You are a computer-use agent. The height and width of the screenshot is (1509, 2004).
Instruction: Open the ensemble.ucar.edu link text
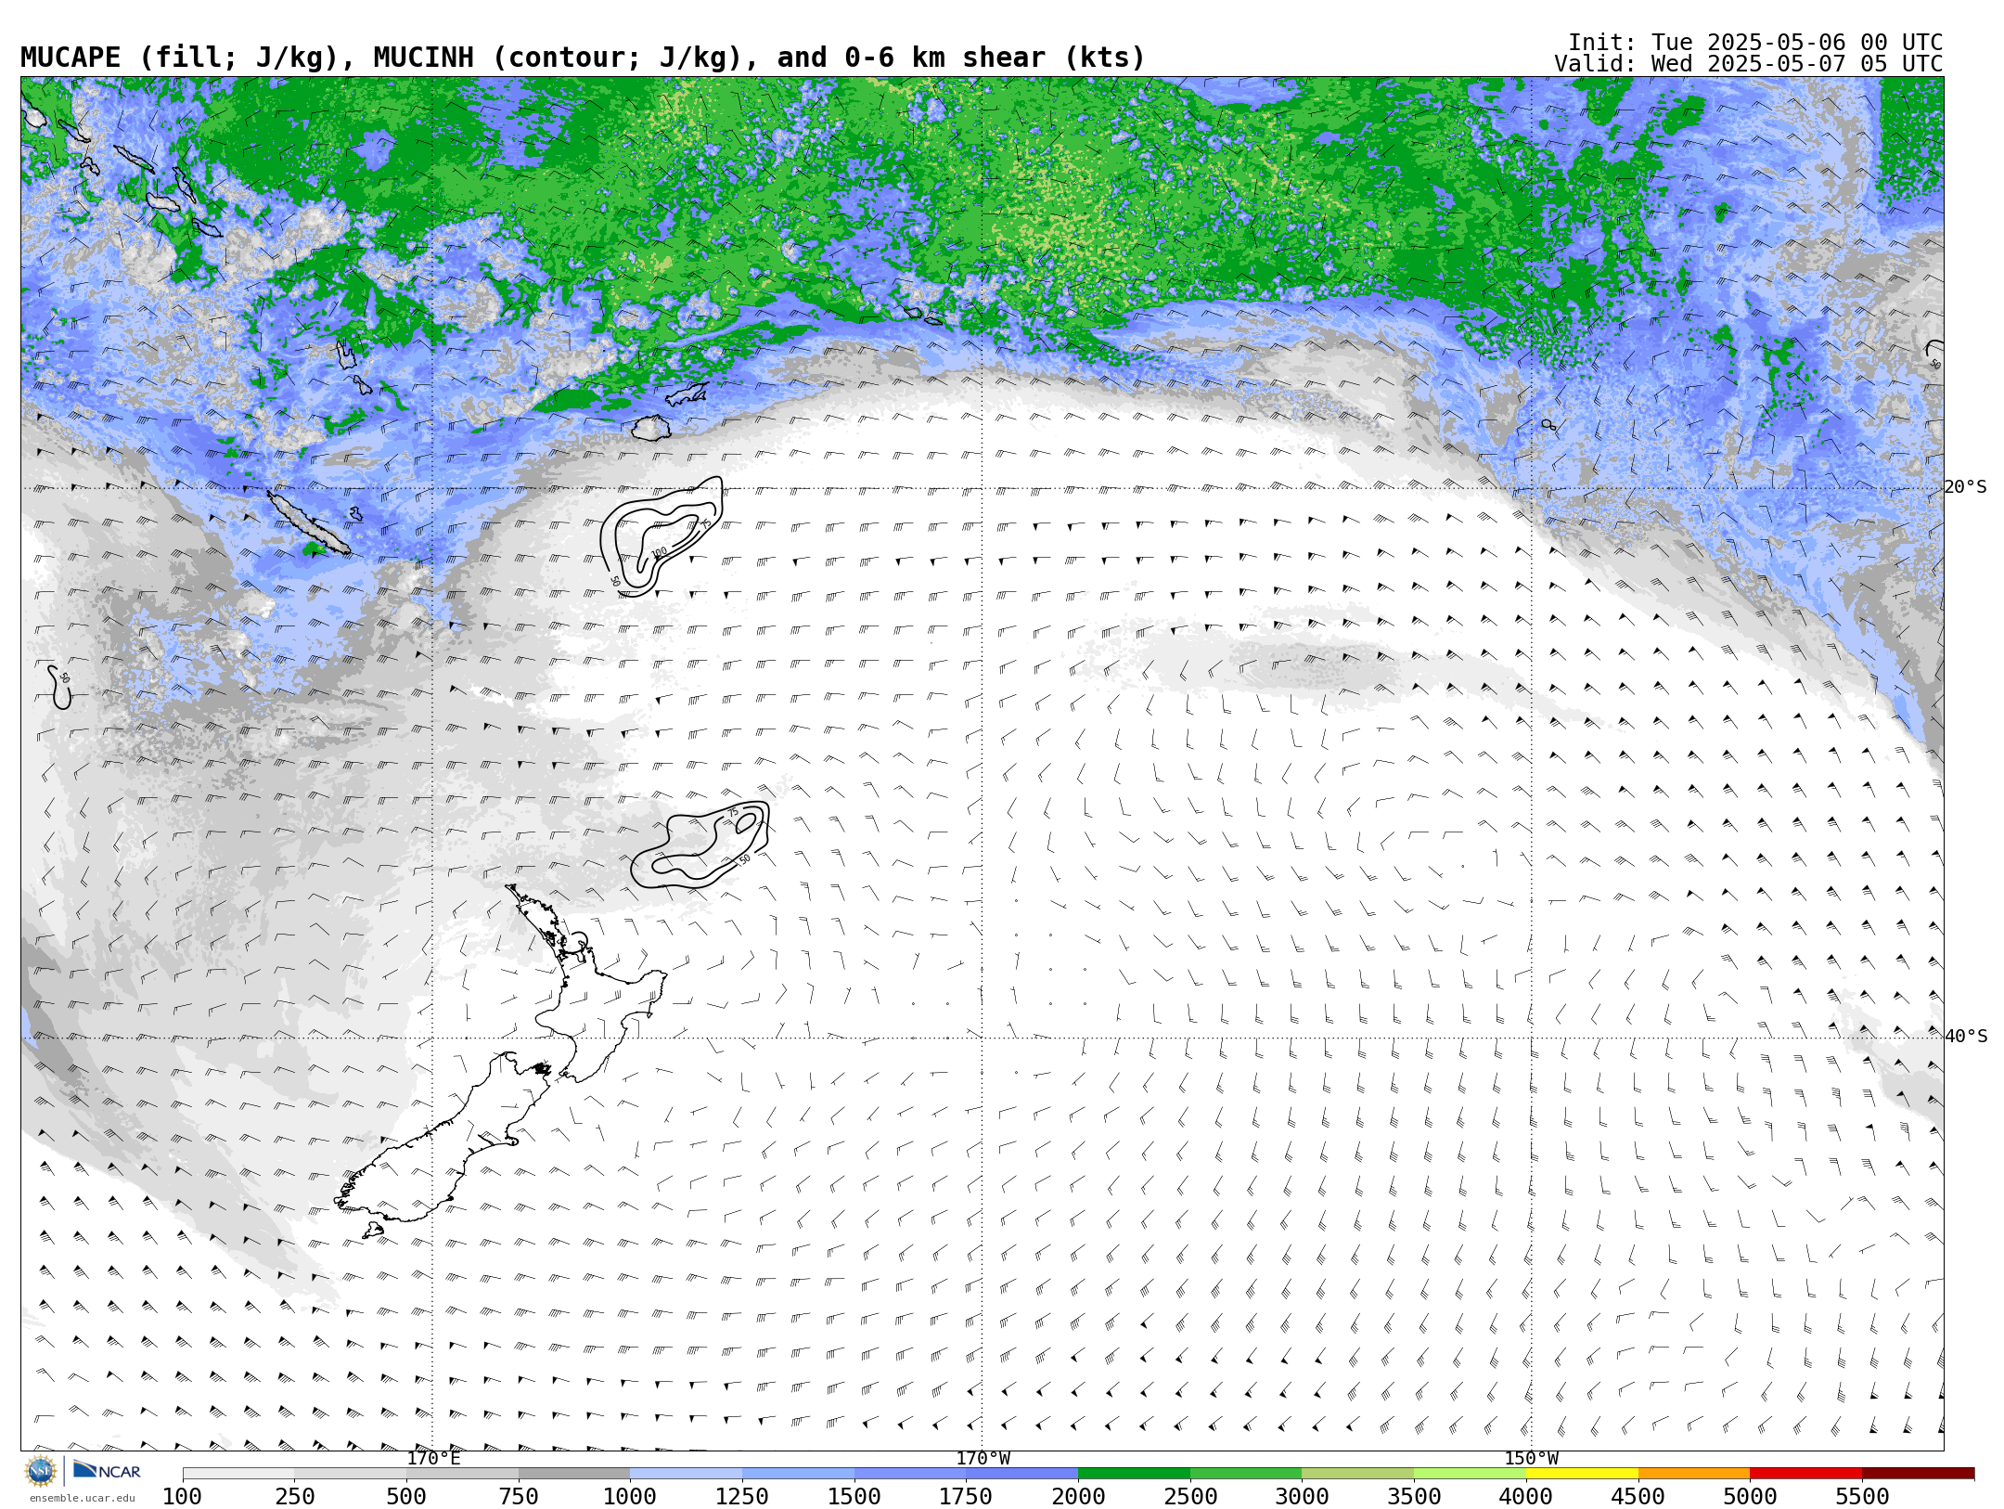pyautogui.click(x=83, y=1498)
